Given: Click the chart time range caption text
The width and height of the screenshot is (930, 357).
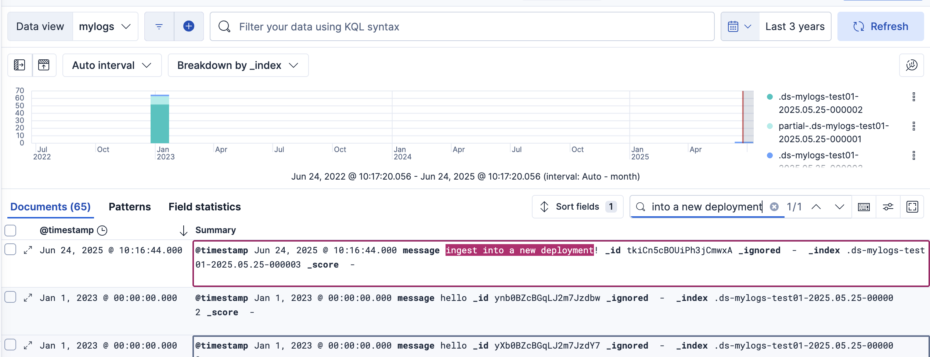Looking at the screenshot, I should pos(465,176).
